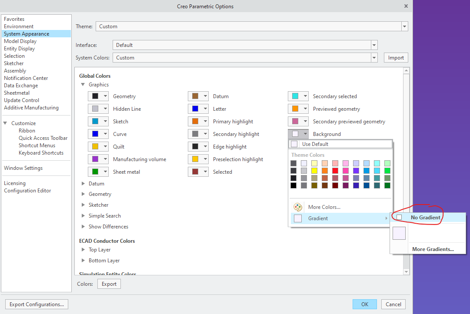Screen dimensions: 470x314
Task: Click the Export Configurations button
Action: click(37, 304)
